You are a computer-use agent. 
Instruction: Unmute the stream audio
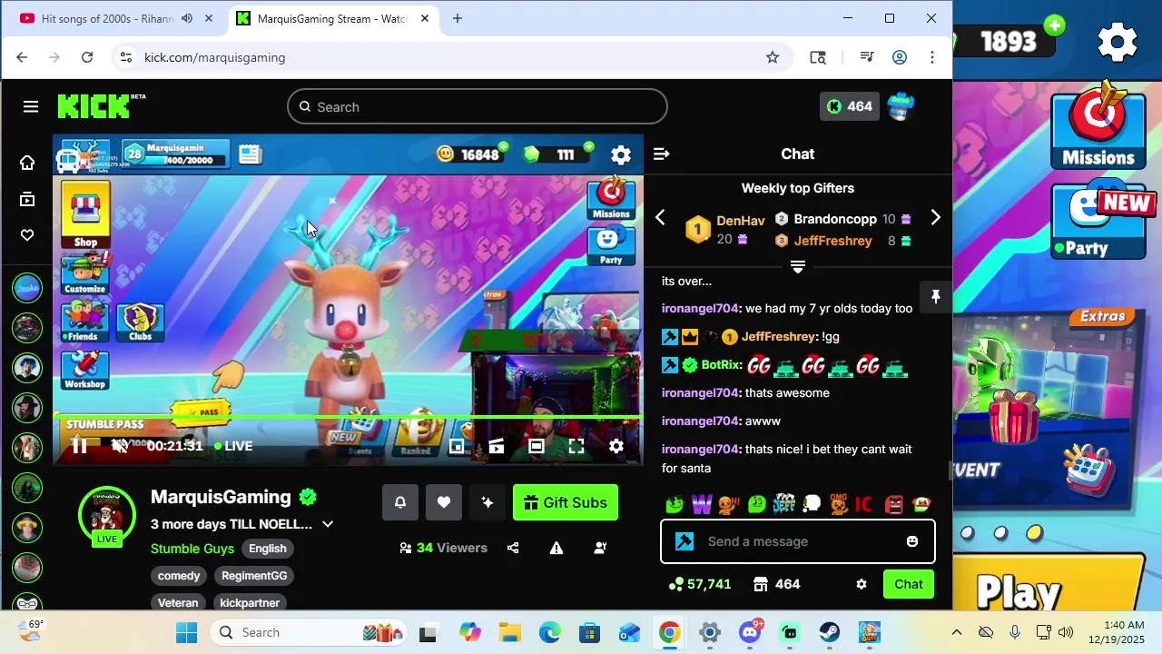[x=119, y=446]
